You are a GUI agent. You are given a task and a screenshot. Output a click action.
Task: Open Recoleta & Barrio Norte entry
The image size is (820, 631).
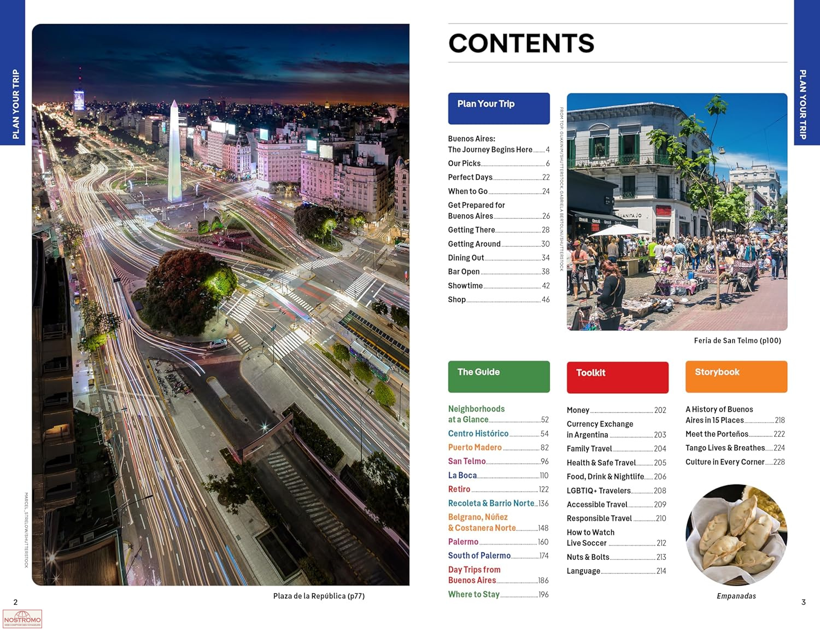pos(491,503)
